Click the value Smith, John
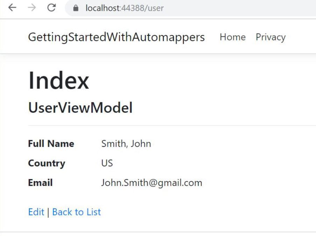316x236 pixels. 126,144
